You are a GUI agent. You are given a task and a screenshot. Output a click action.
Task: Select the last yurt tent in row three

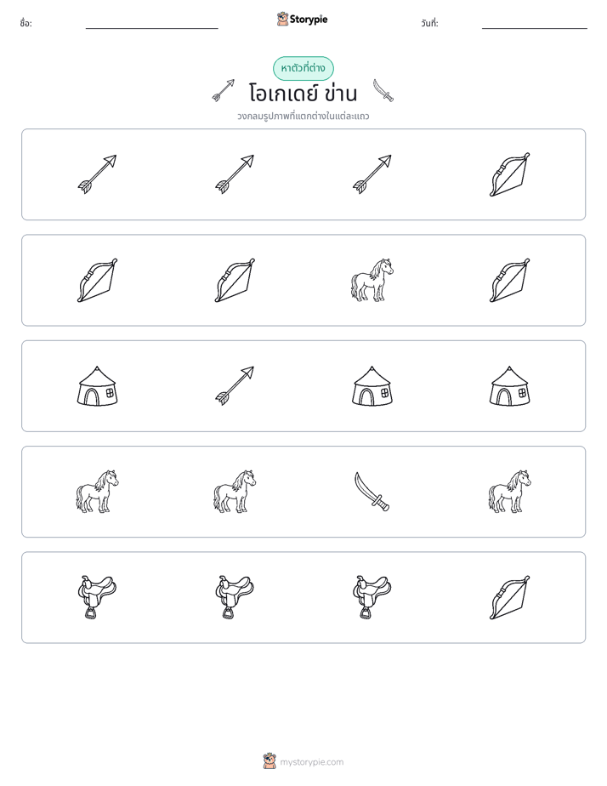coord(509,386)
